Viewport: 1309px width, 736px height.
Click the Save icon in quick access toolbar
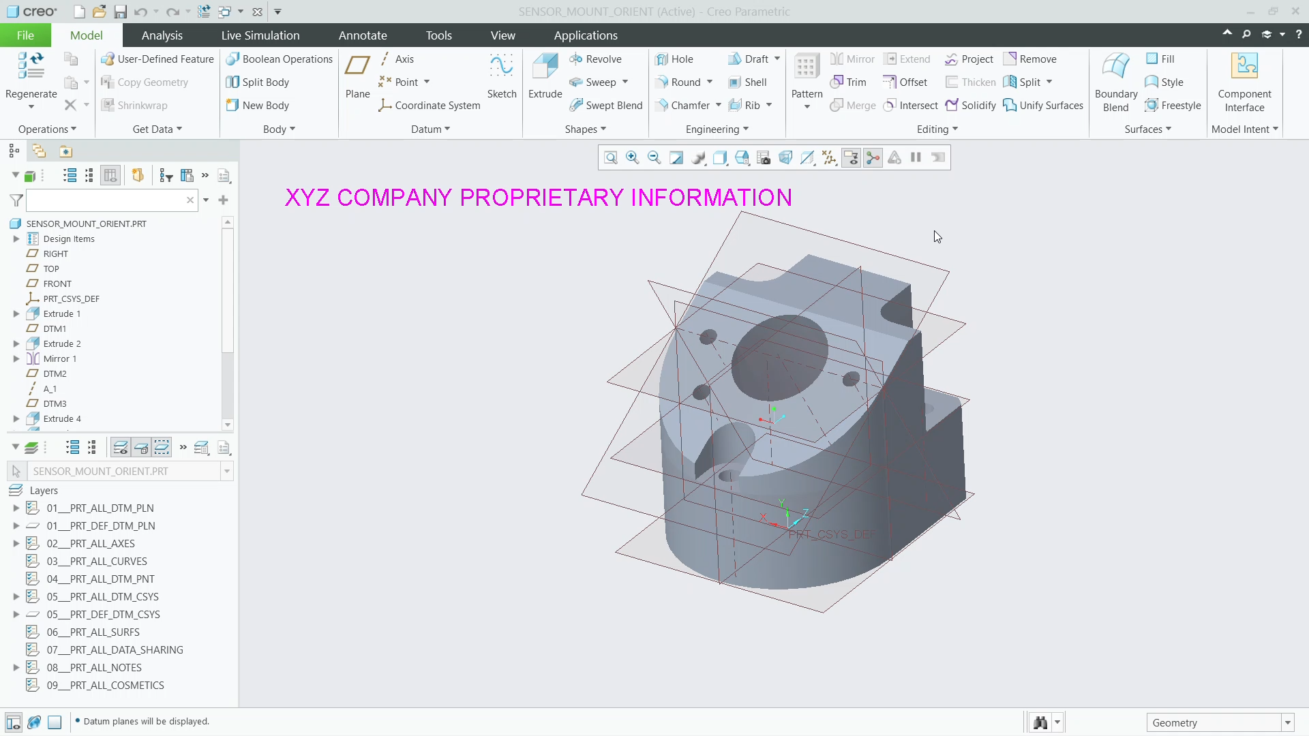(121, 12)
